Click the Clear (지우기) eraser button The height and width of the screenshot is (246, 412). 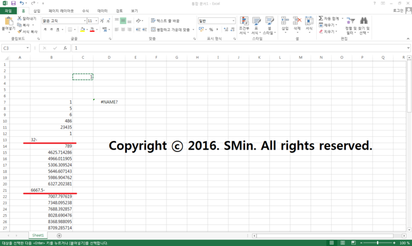[x=328, y=32]
